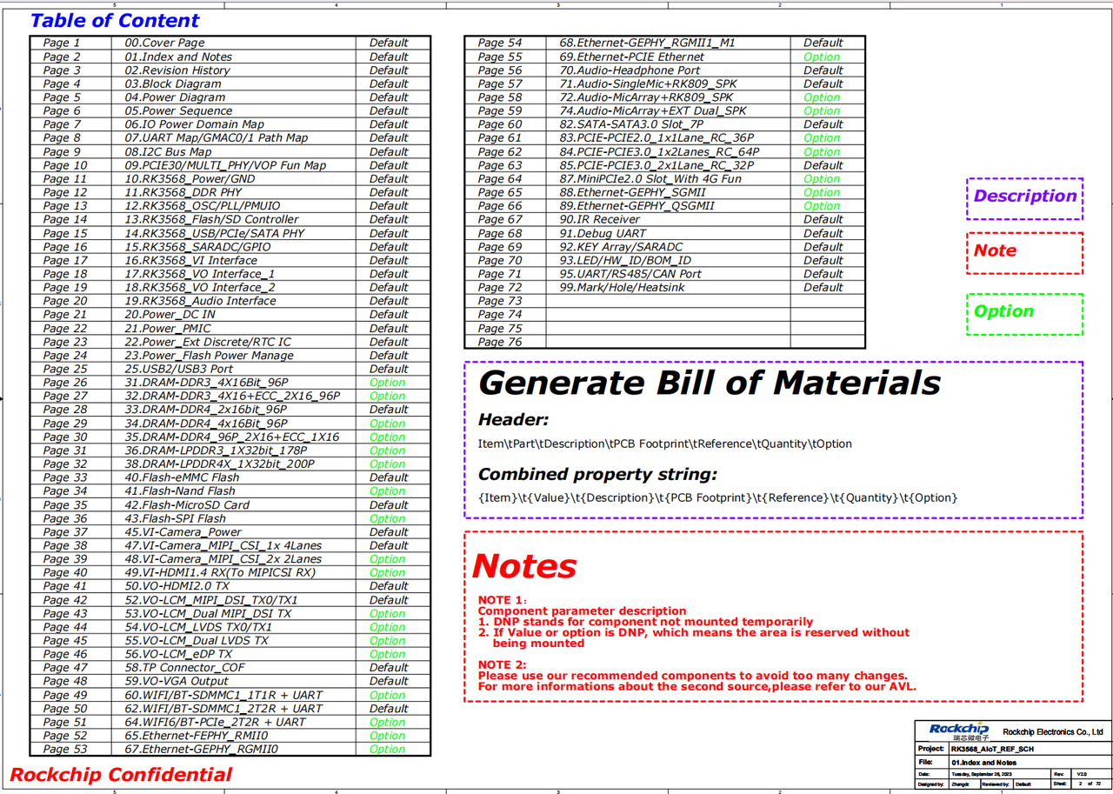Open the 50.VO-HDMI2.0 TX entry
This screenshot has width=1113, height=794.
point(177,586)
